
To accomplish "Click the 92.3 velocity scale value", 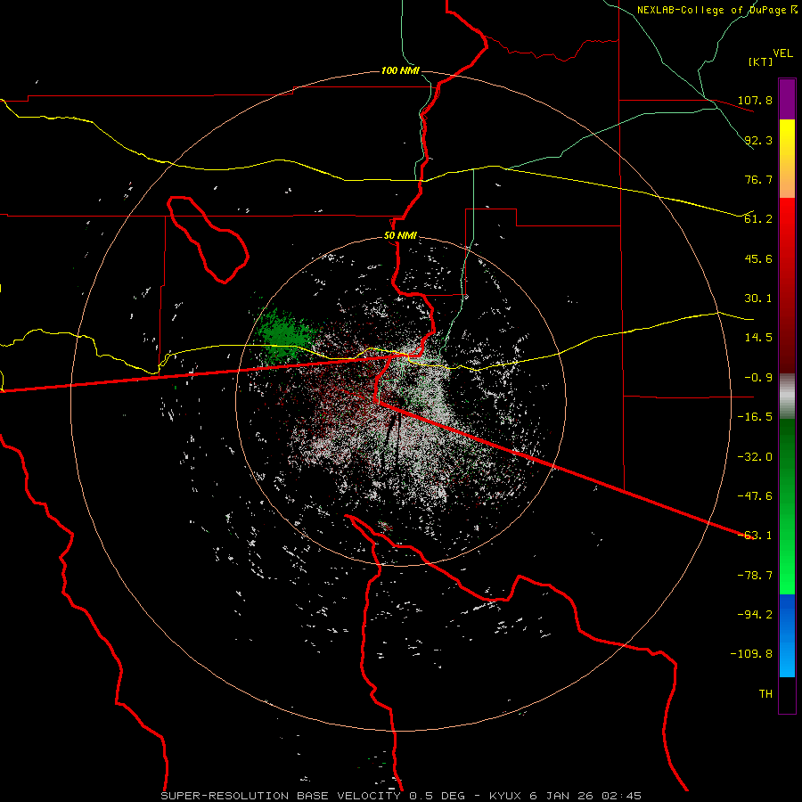I will click(758, 140).
